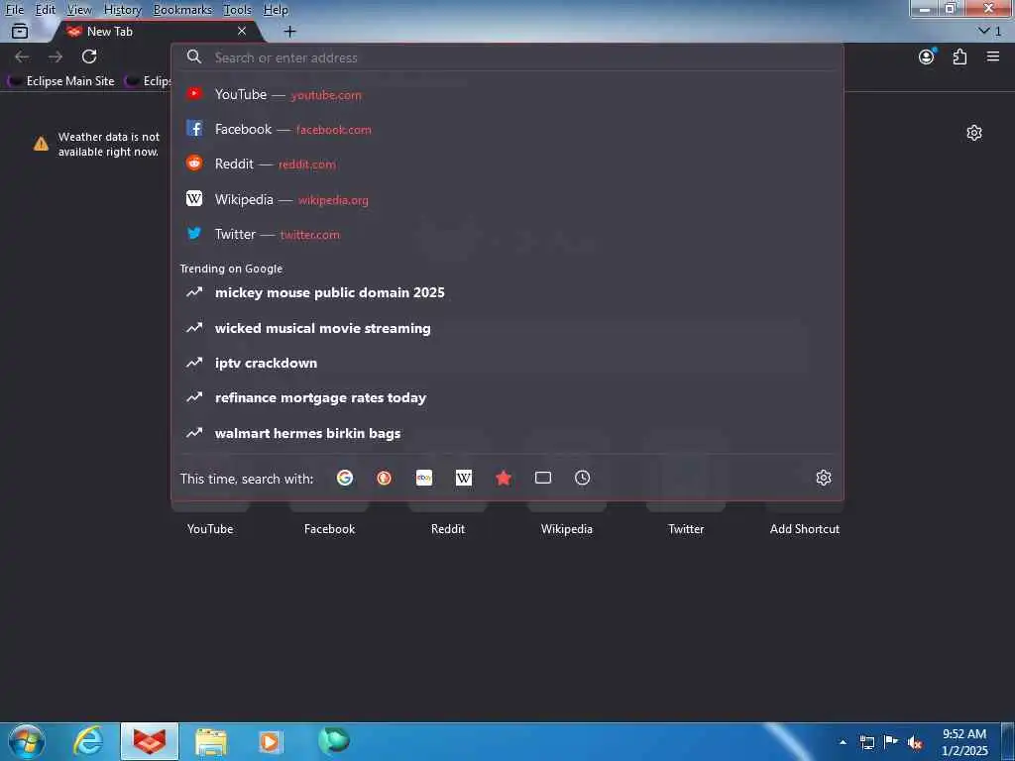This screenshot has height=761, width=1015.
Task: Search open tabs with the tab icon
Action: point(543,478)
